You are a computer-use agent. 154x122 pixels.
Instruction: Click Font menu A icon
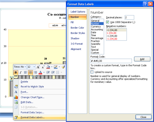coord(16,92)
